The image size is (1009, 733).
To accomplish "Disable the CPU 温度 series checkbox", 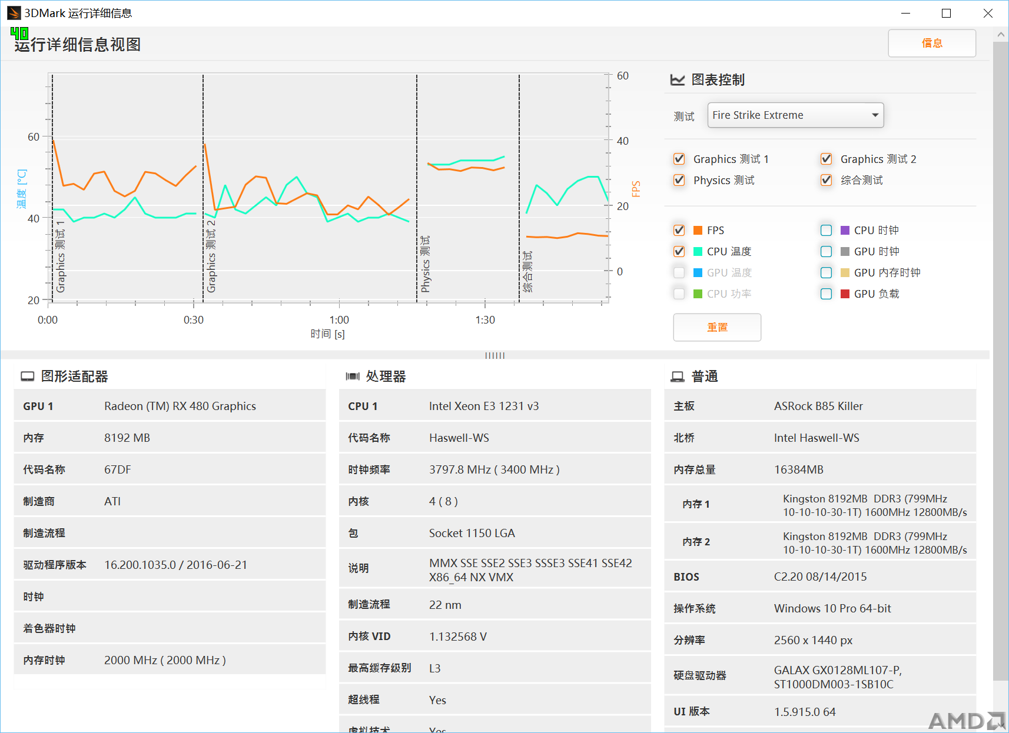I will [679, 252].
